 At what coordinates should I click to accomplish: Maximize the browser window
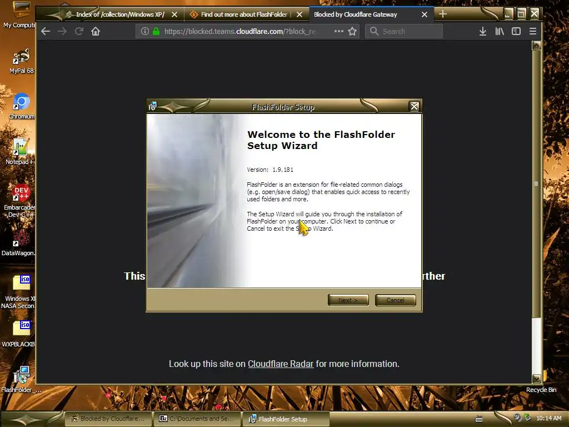point(521,14)
